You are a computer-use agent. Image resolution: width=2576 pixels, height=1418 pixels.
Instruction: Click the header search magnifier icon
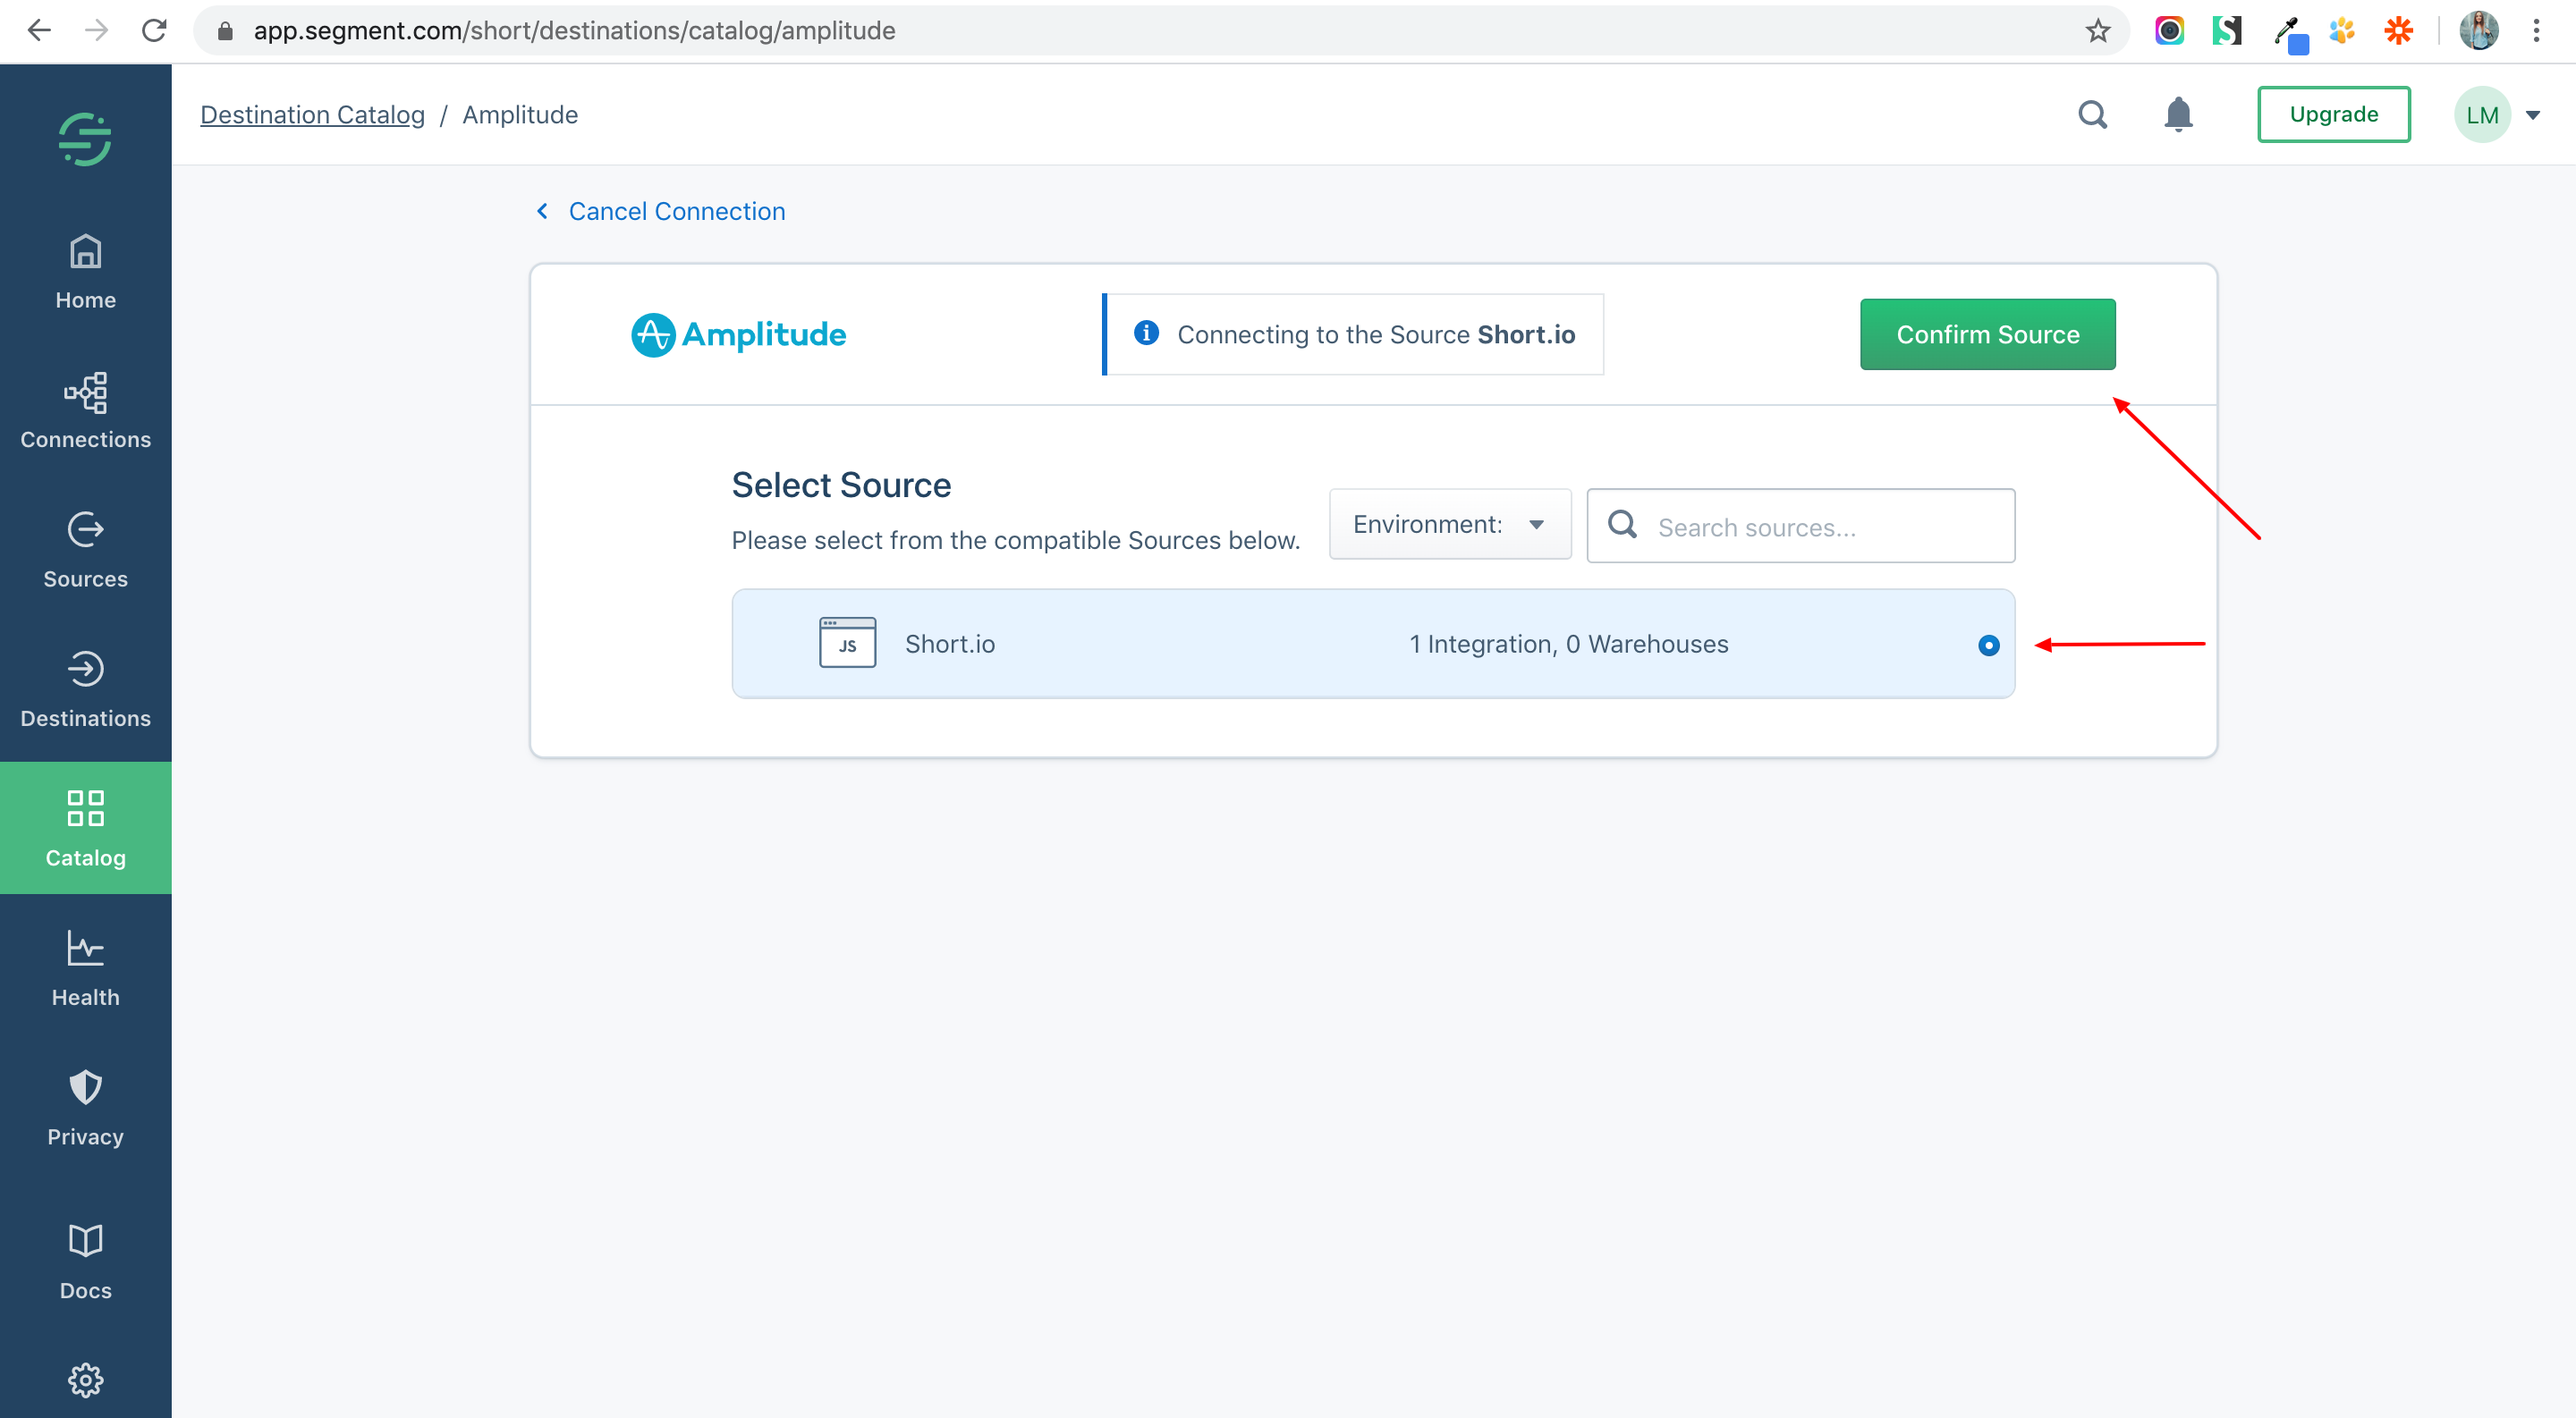coord(2092,115)
